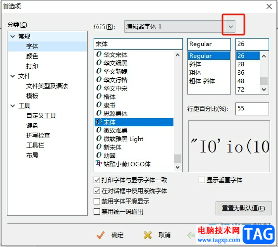Click OpenType icon beside 华文宋体
278x247 pixels.
pyautogui.click(x=99, y=54)
